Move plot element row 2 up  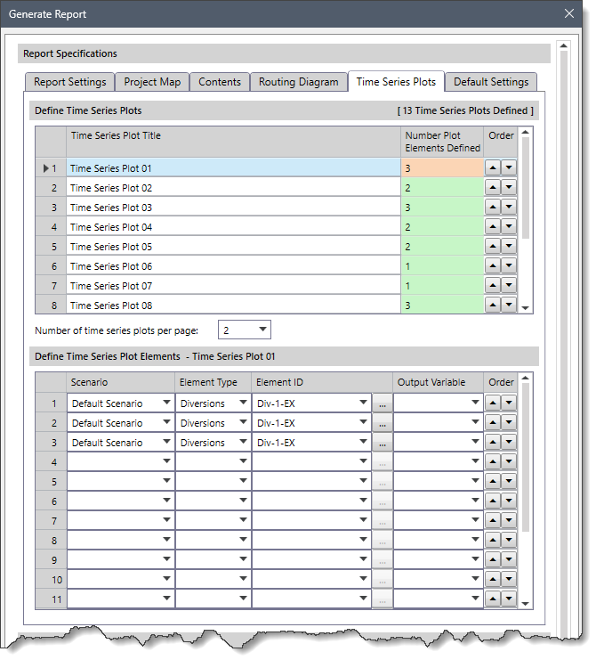click(493, 422)
